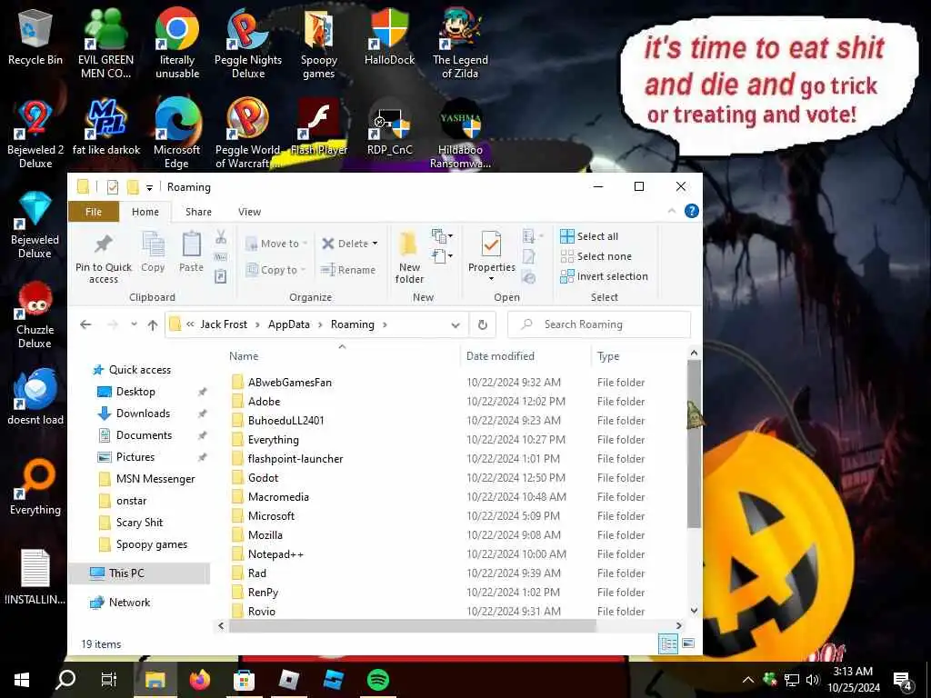This screenshot has height=698, width=931.
Task: Click the Rename button
Action: tap(348, 270)
